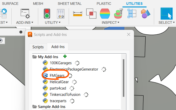Expand the INSPECT dropdown menu
The image size is (176, 110).
click(x=110, y=23)
